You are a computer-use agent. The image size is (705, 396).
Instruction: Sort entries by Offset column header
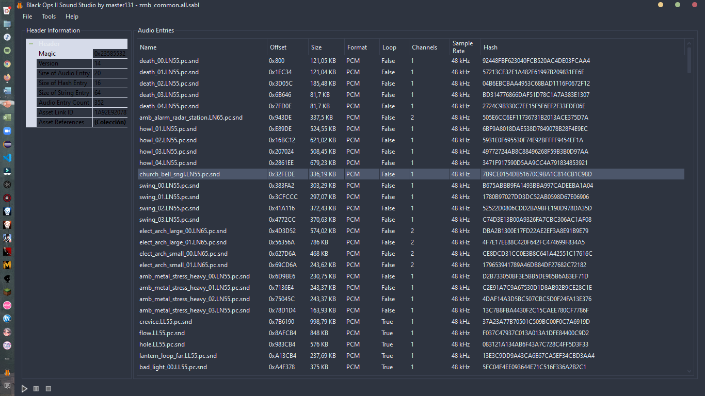[288, 47]
